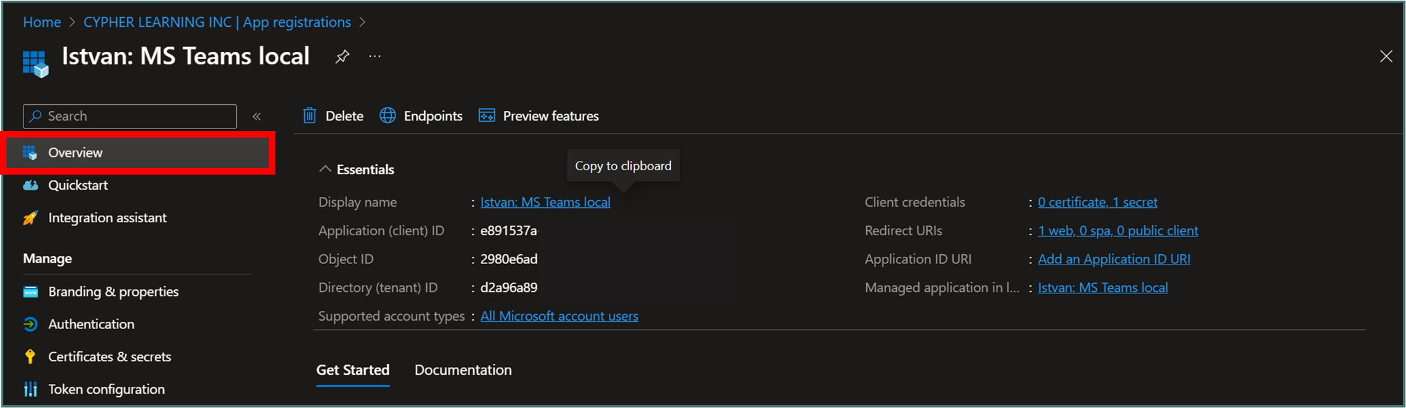Click the magnifier icon in search box
The image size is (1406, 408).
pyautogui.click(x=36, y=116)
